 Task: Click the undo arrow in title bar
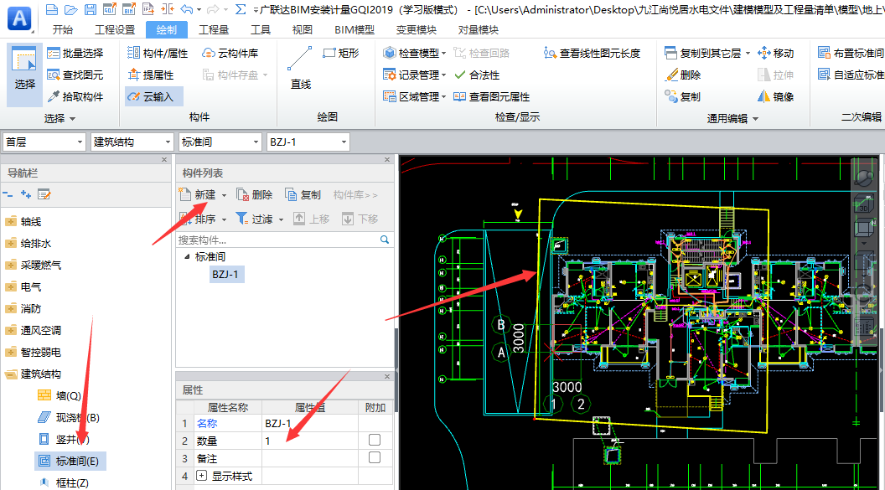(186, 9)
